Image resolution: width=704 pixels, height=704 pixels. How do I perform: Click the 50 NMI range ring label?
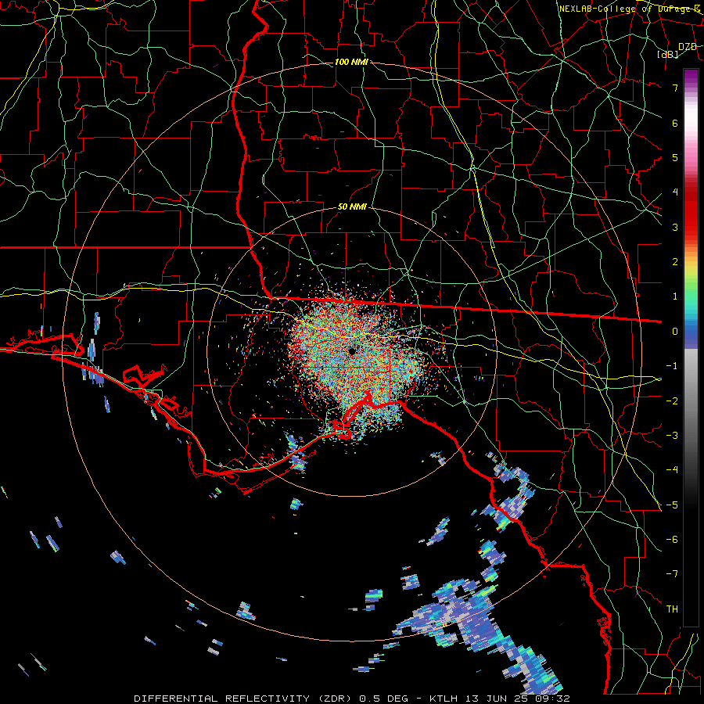point(352,207)
